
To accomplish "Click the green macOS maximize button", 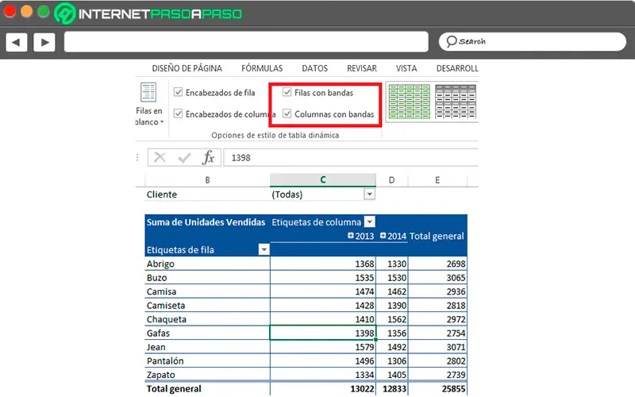I will [x=44, y=11].
